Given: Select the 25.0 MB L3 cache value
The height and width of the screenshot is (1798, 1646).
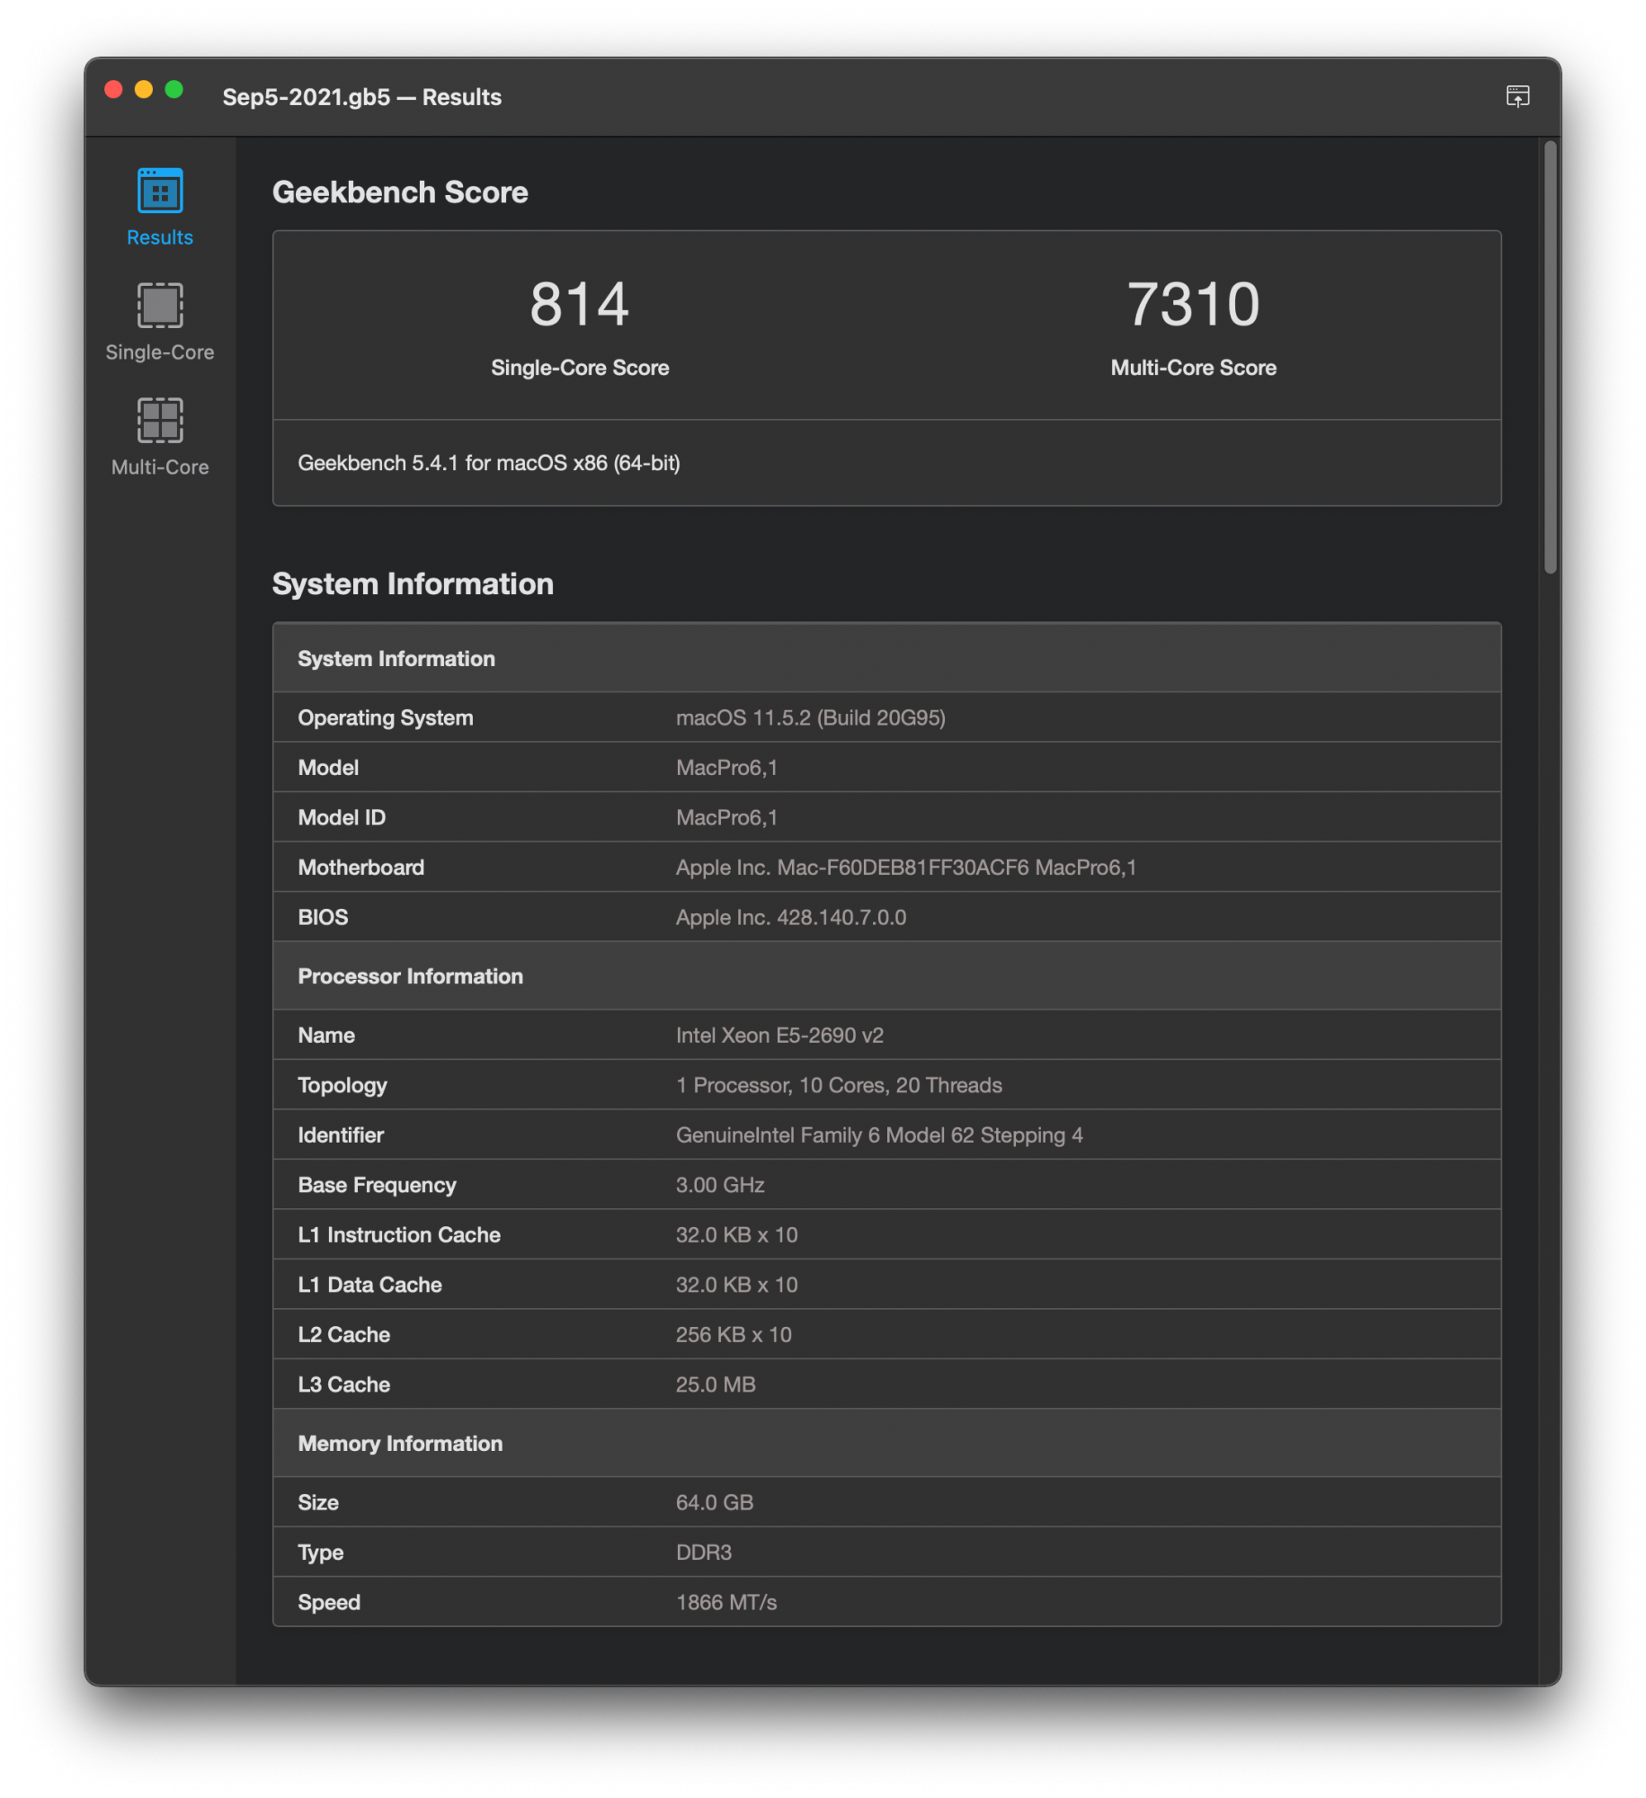Looking at the screenshot, I should (716, 1385).
